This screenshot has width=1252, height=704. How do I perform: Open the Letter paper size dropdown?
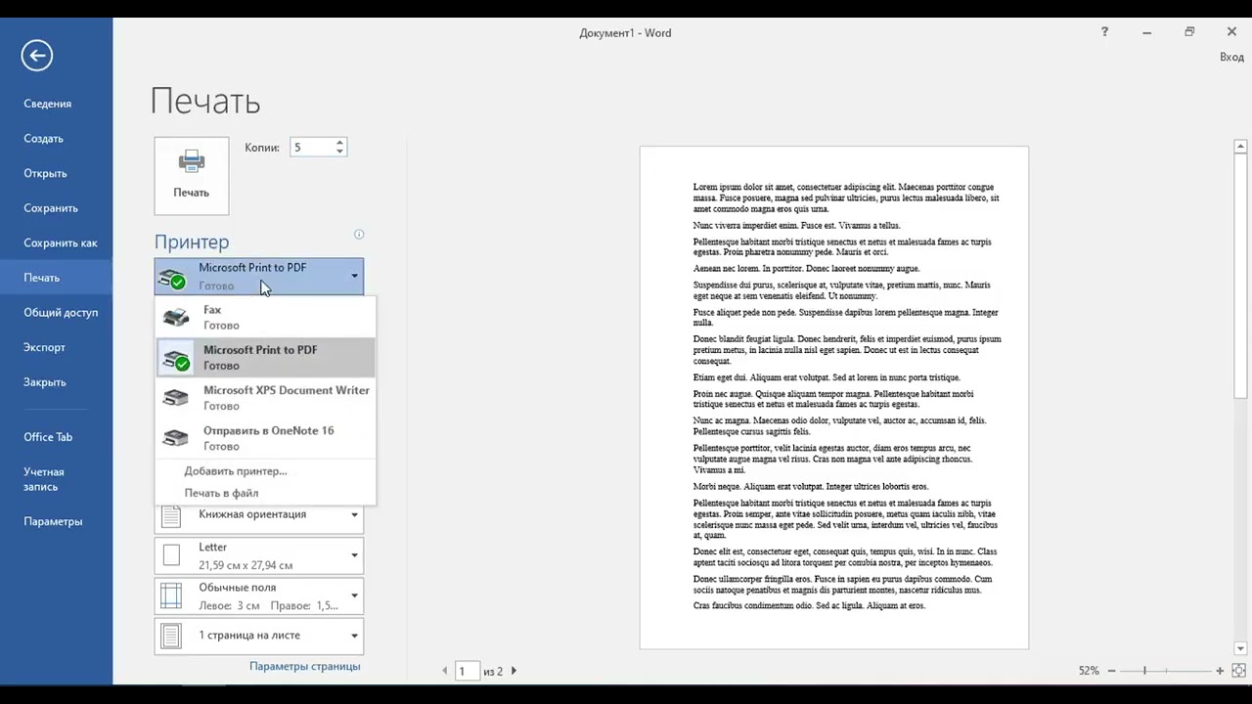click(x=259, y=555)
